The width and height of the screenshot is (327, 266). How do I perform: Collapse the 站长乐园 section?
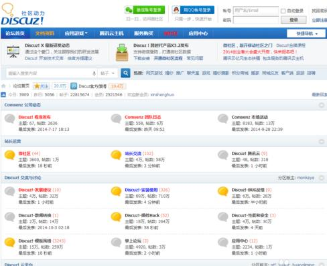(x=322, y=142)
